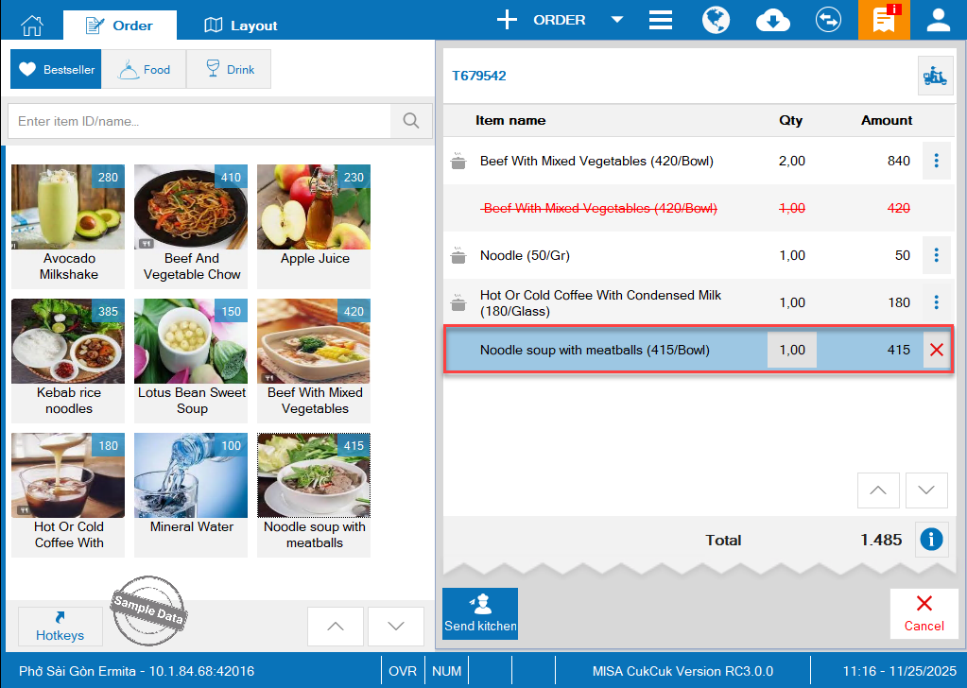The height and width of the screenshot is (688, 967).
Task: Click the globe network icon
Action: coord(717,20)
